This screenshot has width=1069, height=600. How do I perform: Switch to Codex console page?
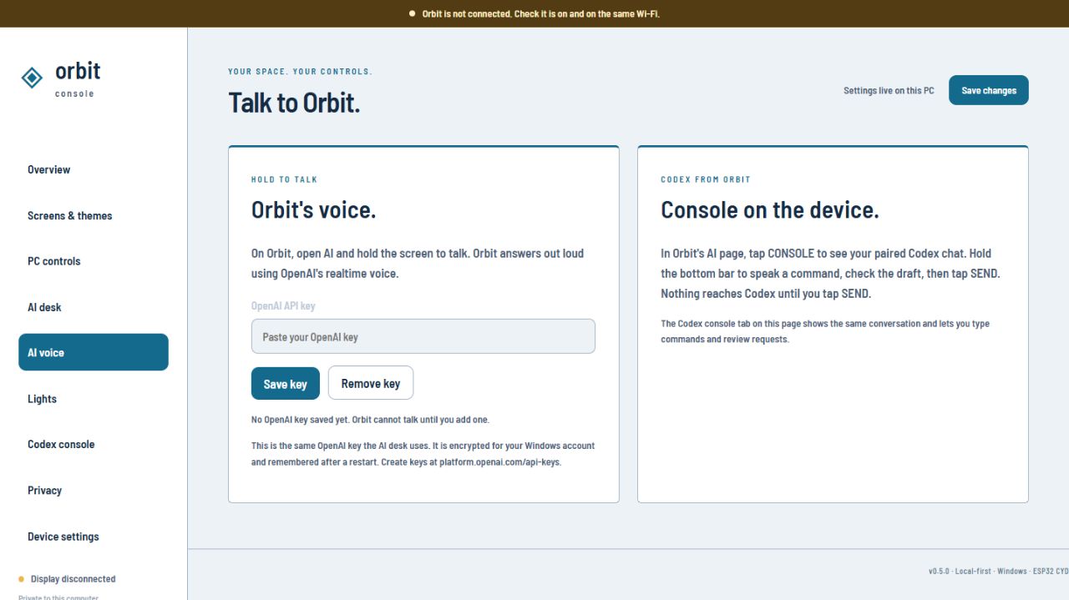93,444
